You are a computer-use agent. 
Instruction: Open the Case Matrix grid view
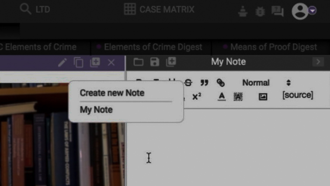coord(130,9)
